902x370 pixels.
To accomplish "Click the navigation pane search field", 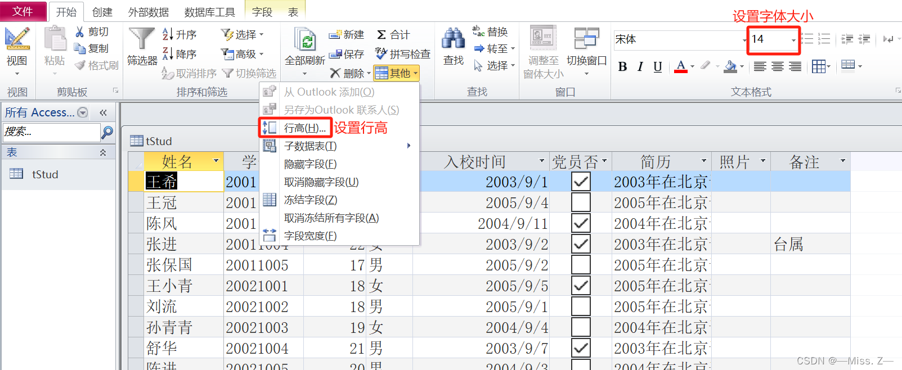I will [51, 132].
